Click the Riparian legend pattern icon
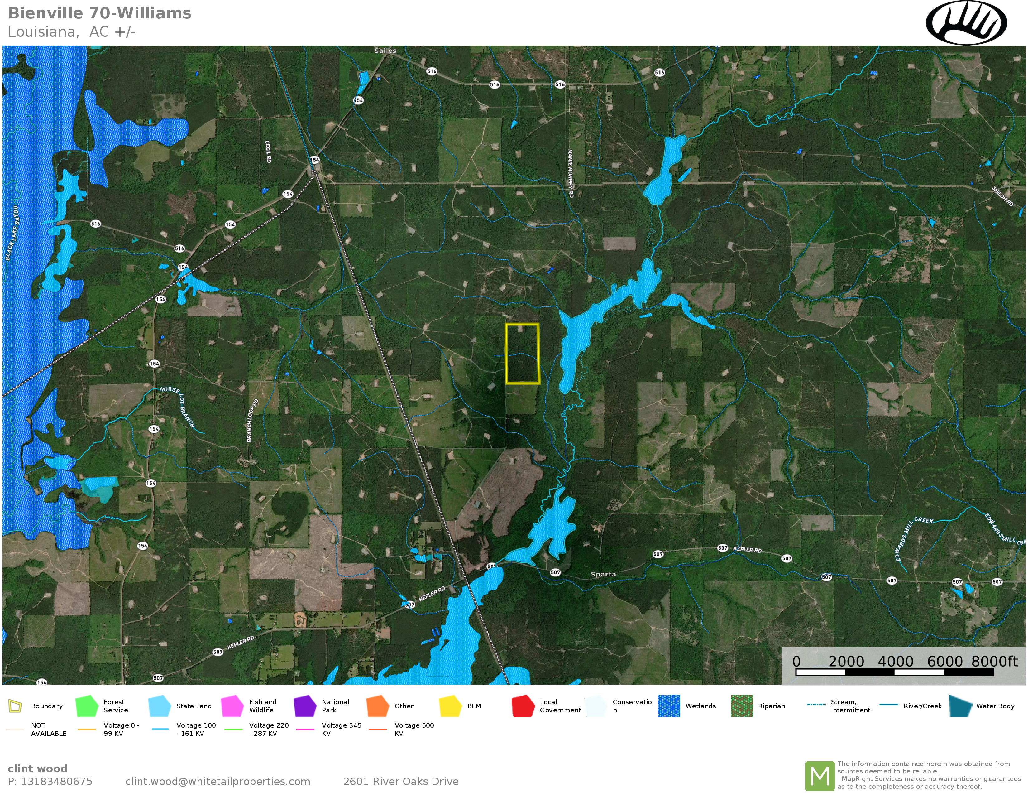This screenshot has height=795, width=1028. click(742, 706)
